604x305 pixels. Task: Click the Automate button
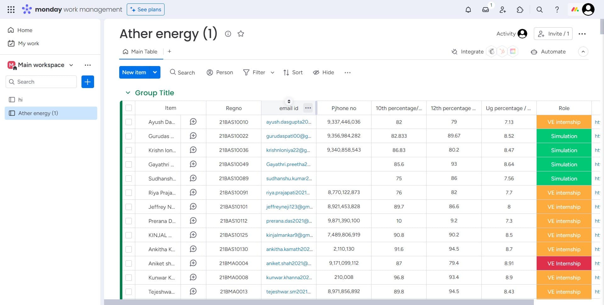pos(548,52)
